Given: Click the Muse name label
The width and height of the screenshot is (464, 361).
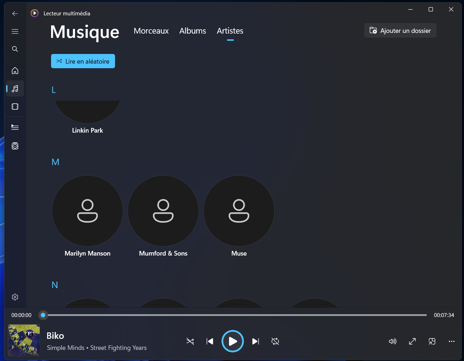Looking at the screenshot, I should tap(239, 253).
